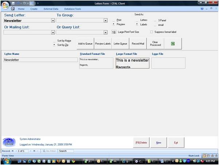Click the No Filter indicator
The height and width of the screenshot is (165, 219).
pos(49,151)
